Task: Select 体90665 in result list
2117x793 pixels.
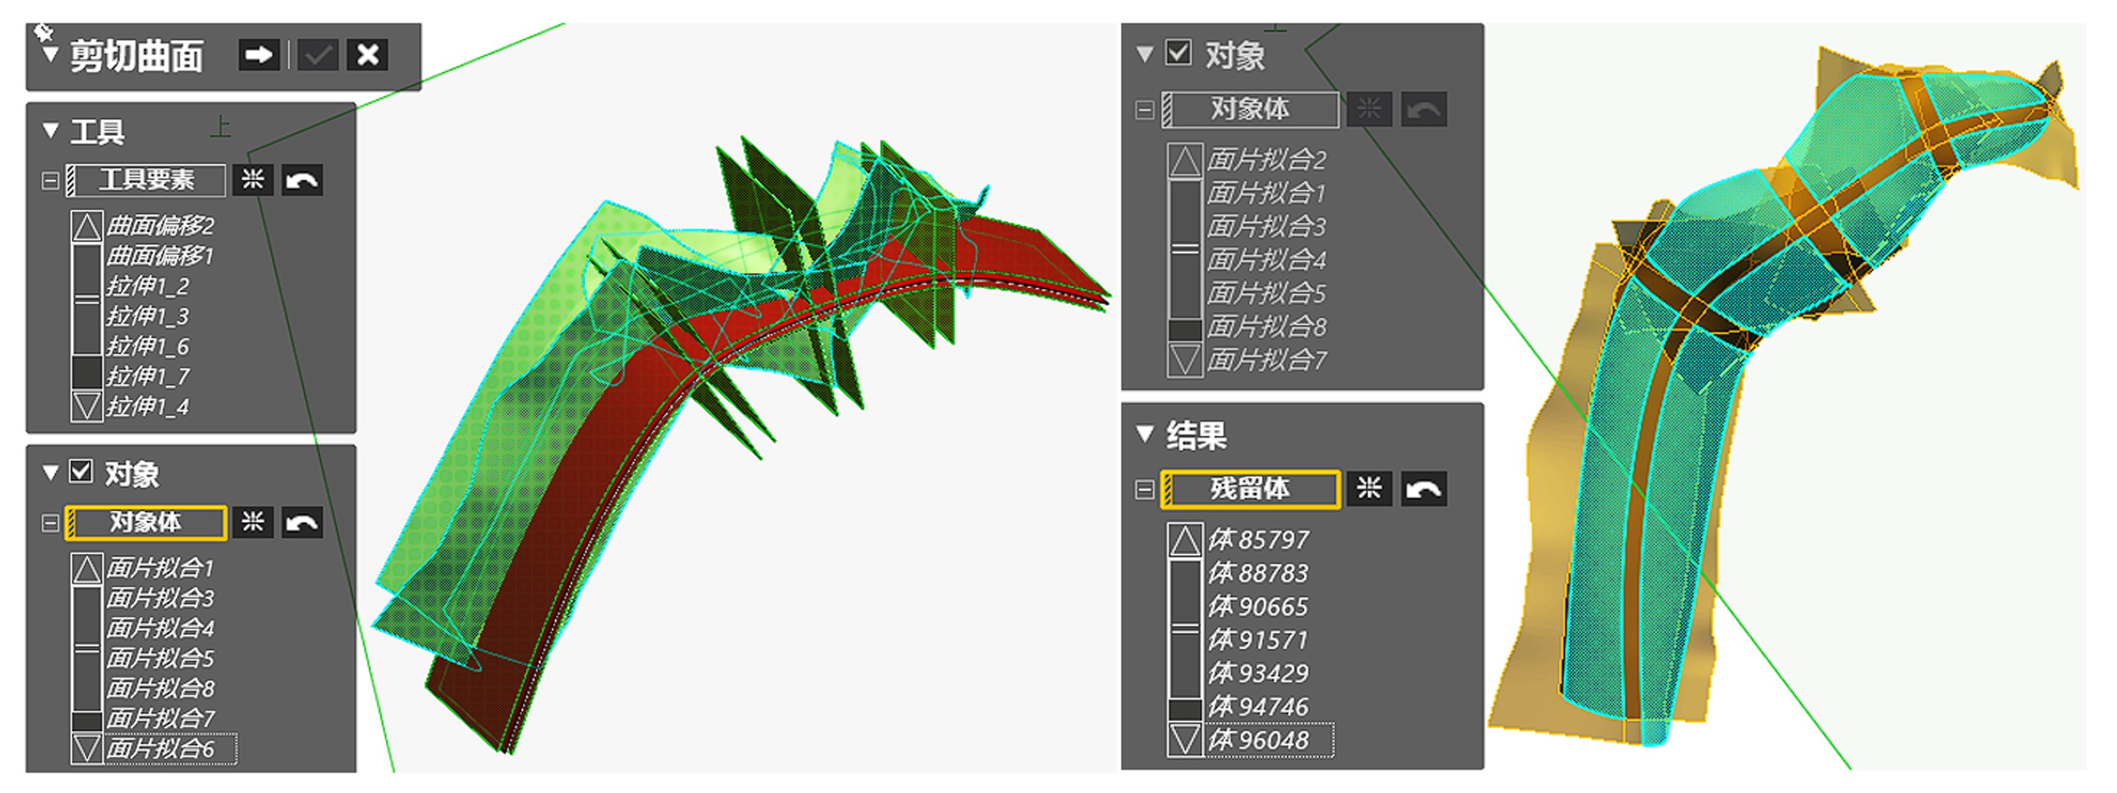Action: [1258, 607]
